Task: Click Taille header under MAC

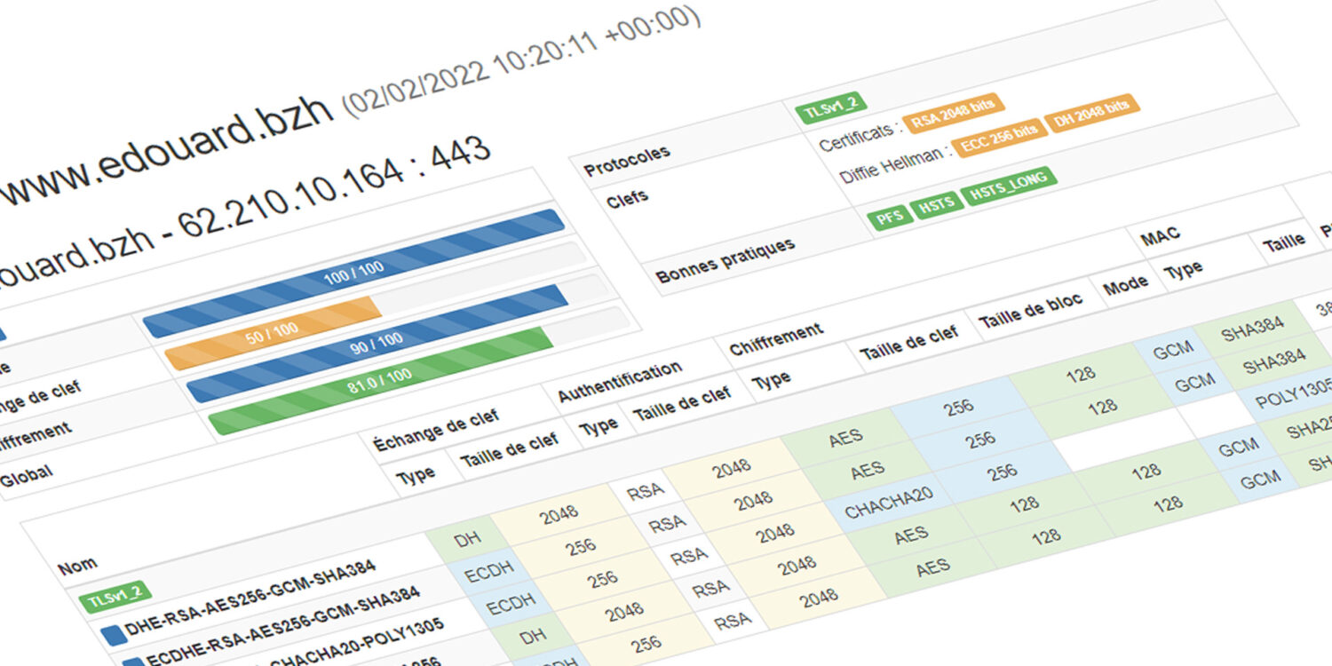Action: pos(1283,241)
